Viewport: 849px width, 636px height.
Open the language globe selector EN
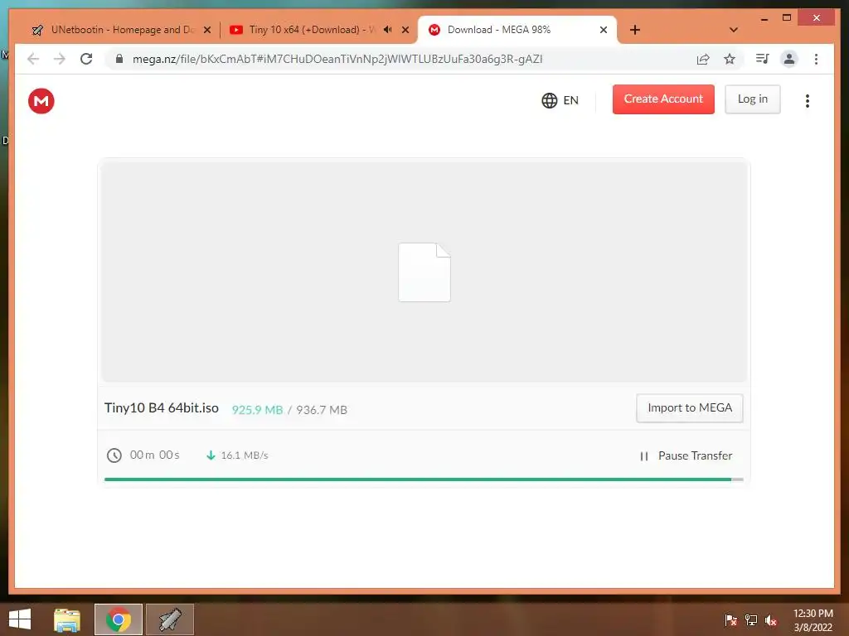560,100
